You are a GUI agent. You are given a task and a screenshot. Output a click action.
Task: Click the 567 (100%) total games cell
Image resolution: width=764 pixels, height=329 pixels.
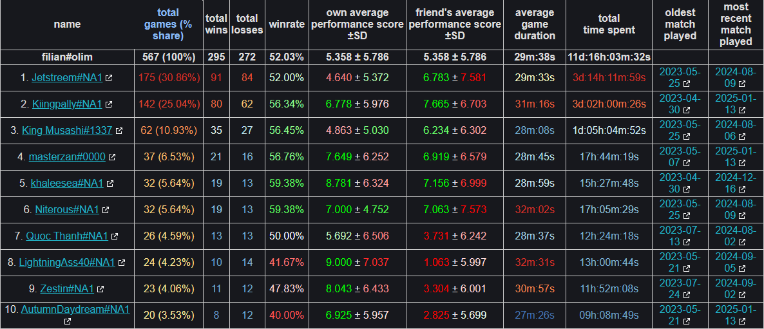[168, 57]
